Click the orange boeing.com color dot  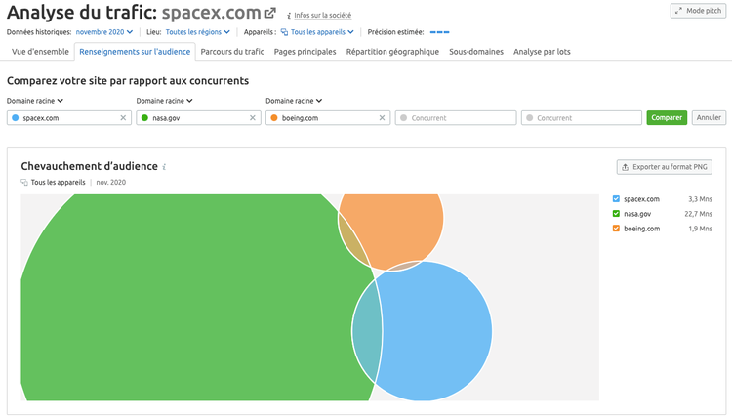(x=274, y=118)
